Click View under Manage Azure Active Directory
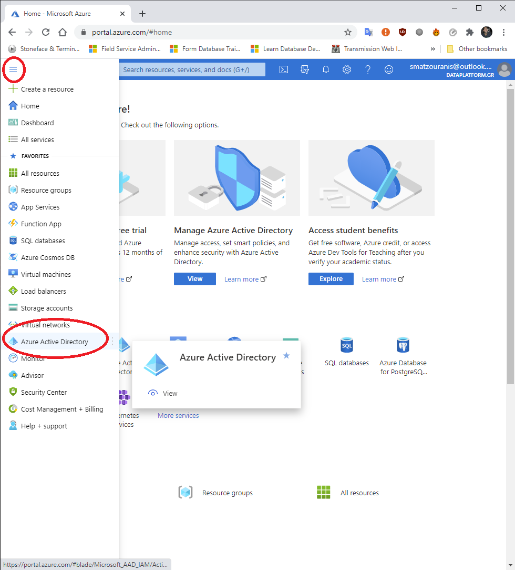The image size is (515, 570). point(194,278)
